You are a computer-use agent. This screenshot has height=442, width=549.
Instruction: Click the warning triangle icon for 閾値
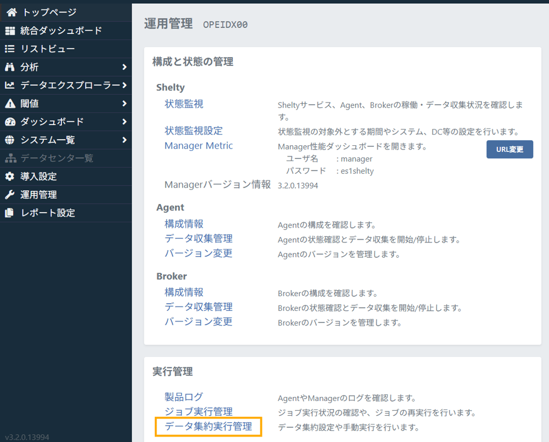[10, 104]
